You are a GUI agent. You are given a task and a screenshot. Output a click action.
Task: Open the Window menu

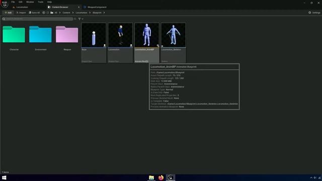pos(30,2)
